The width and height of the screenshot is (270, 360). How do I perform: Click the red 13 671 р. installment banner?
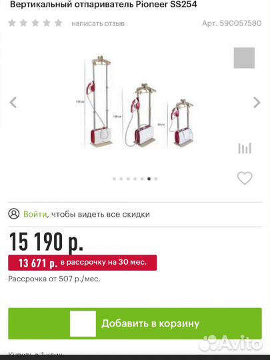point(83,263)
